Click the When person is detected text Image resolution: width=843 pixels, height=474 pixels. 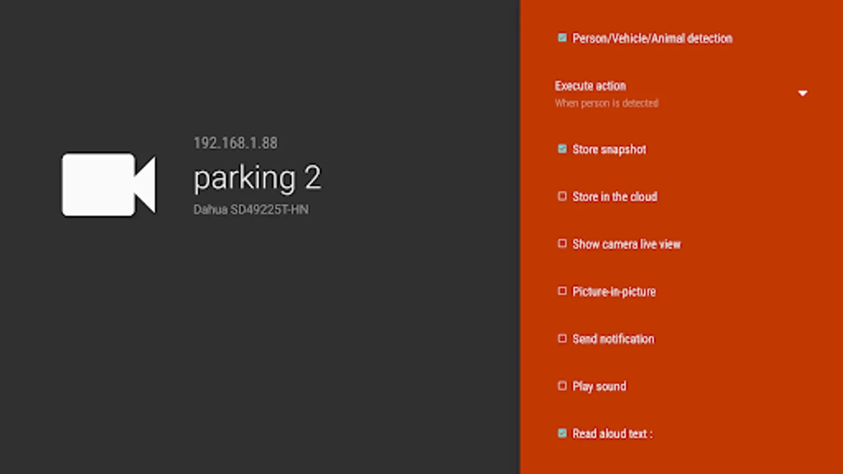coord(606,103)
